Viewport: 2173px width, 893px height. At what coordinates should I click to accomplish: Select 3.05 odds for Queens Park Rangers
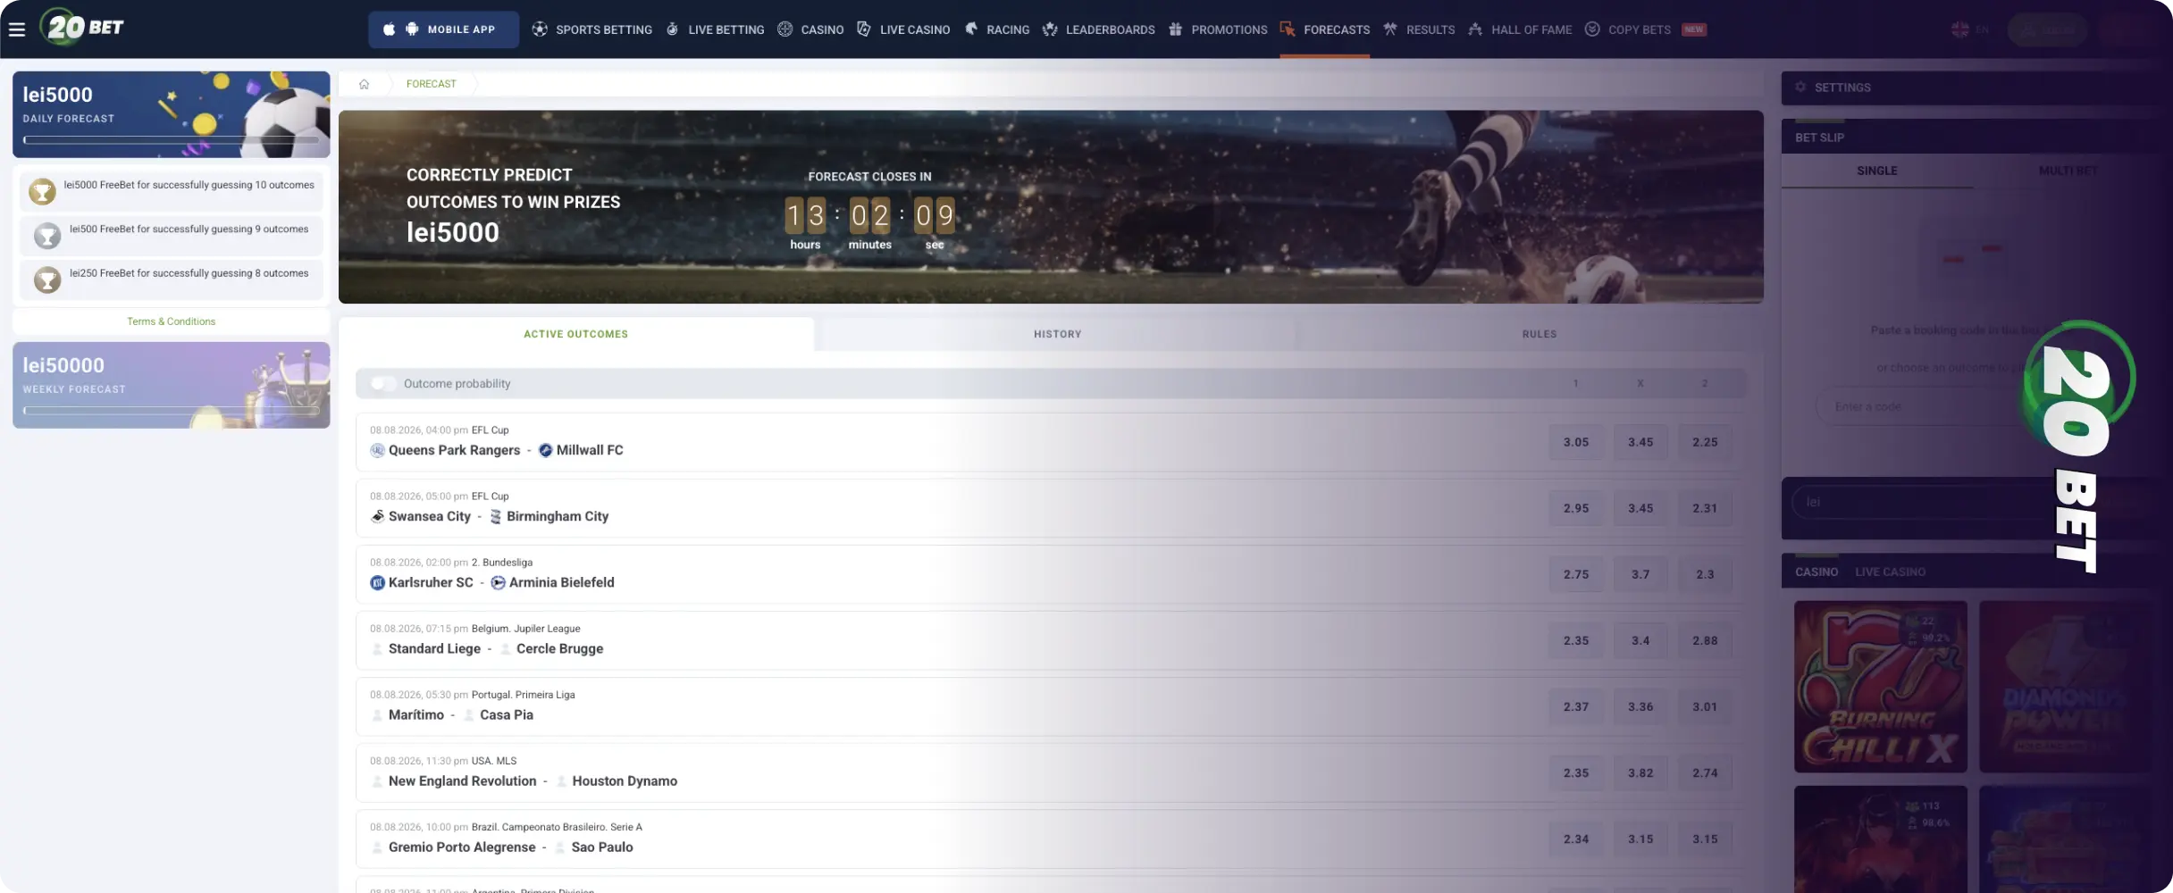click(1576, 442)
